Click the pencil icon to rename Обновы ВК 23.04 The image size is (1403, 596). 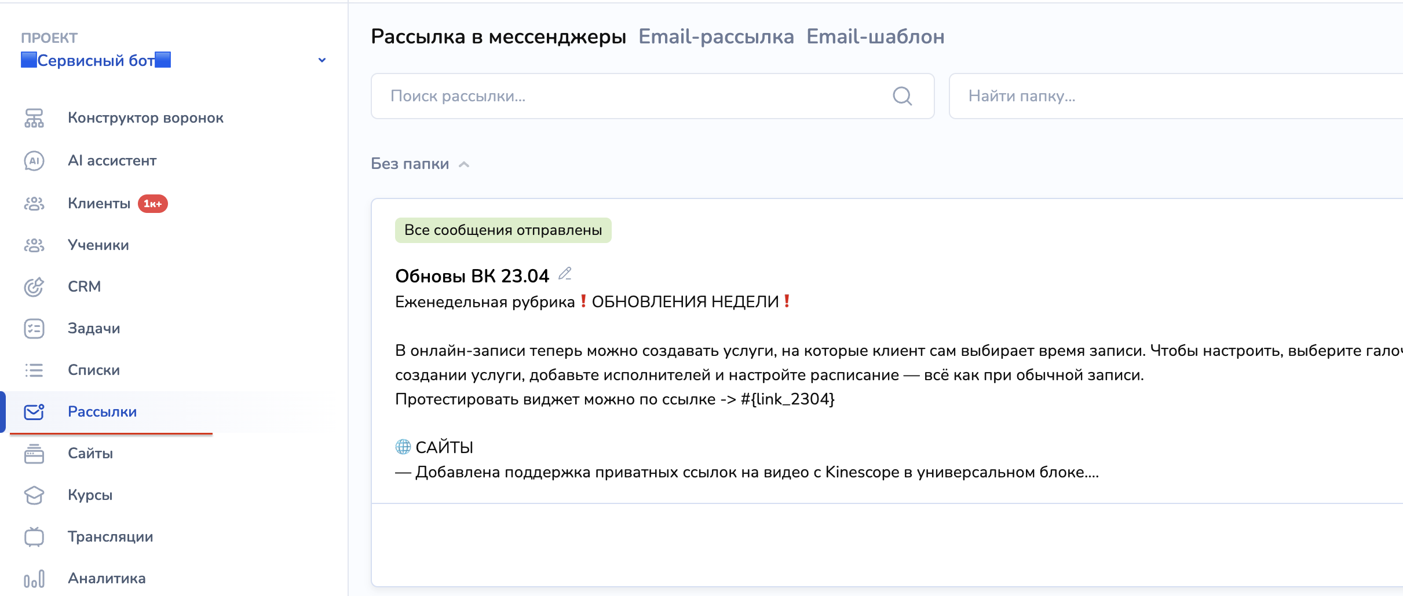(565, 274)
